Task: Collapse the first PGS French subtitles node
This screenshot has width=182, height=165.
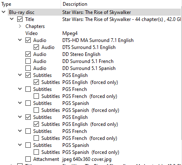Action: pyautogui.click(x=20, y=89)
